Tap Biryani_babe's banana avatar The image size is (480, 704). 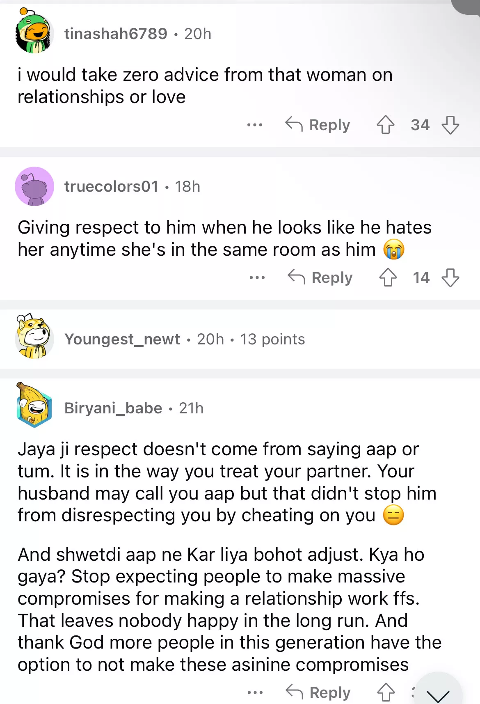click(34, 406)
